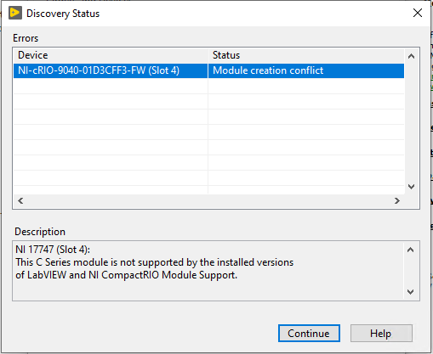
Task: Click the Errors list horizontal scrollbar track
Action: coord(208,200)
